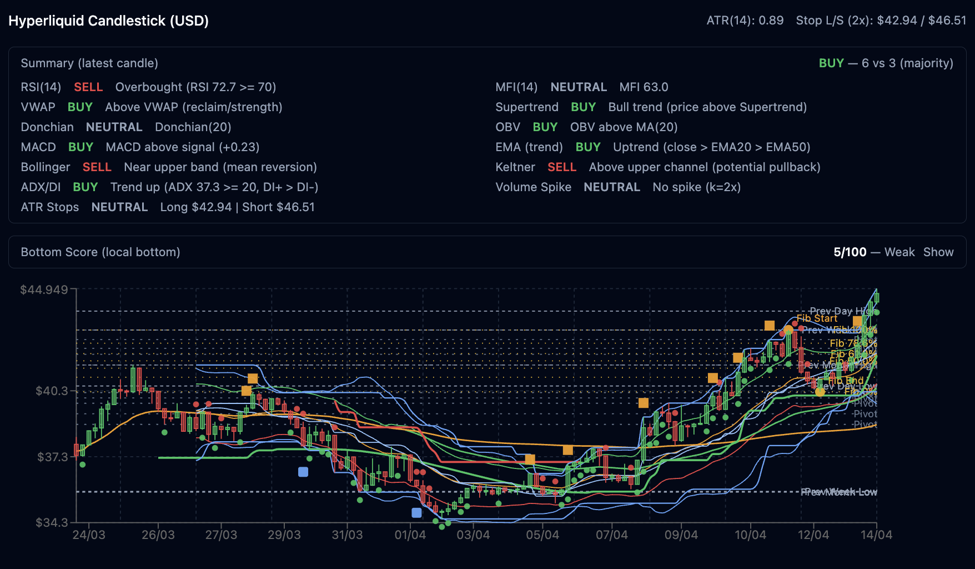The image size is (975, 569).
Task: Click Show in the Bottom Score panel
Action: click(x=938, y=252)
